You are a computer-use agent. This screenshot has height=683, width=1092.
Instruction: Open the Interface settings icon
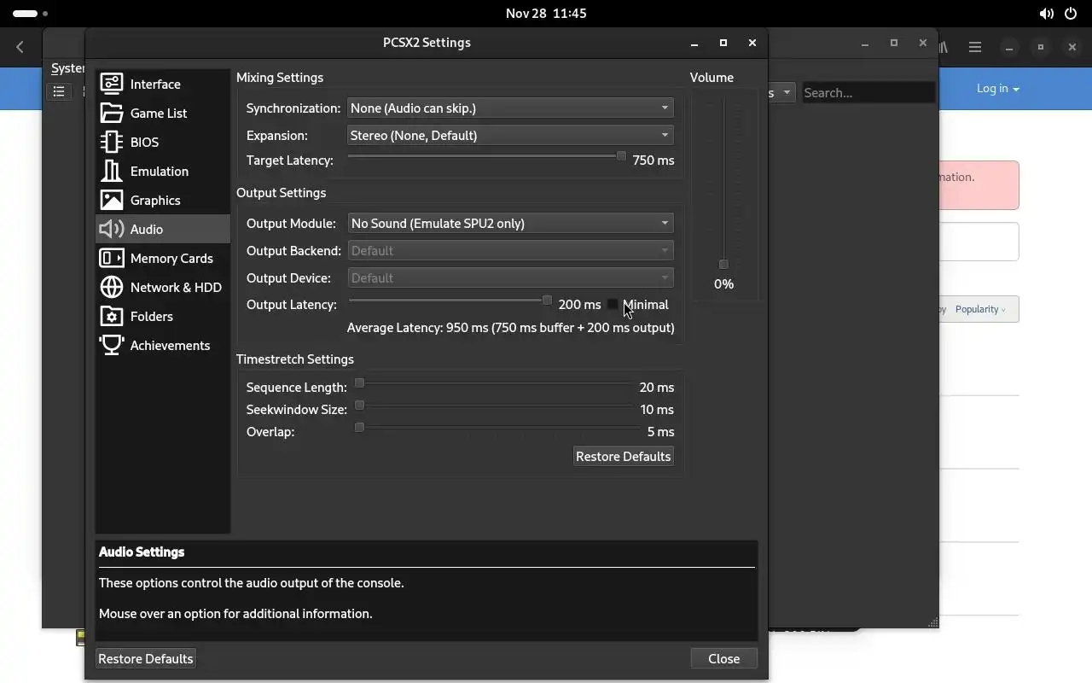tap(112, 84)
